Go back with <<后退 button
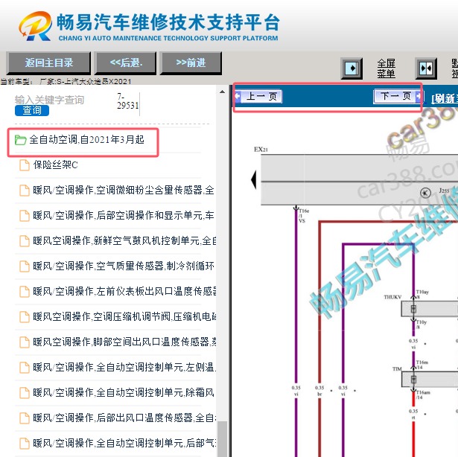 (126, 63)
